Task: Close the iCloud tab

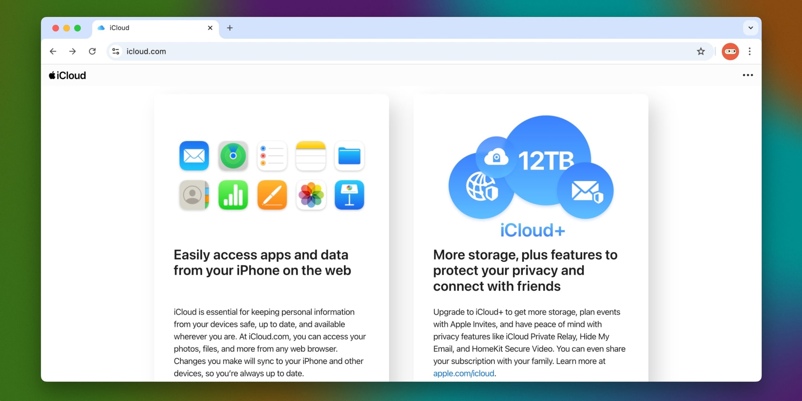Action: (210, 28)
